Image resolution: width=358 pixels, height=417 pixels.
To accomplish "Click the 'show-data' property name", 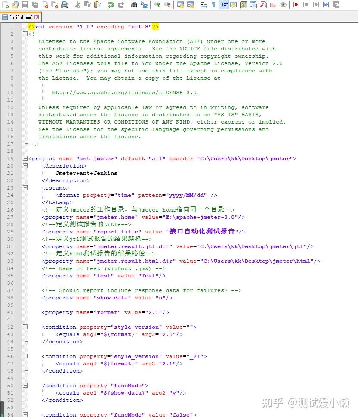I will click(x=112, y=298).
